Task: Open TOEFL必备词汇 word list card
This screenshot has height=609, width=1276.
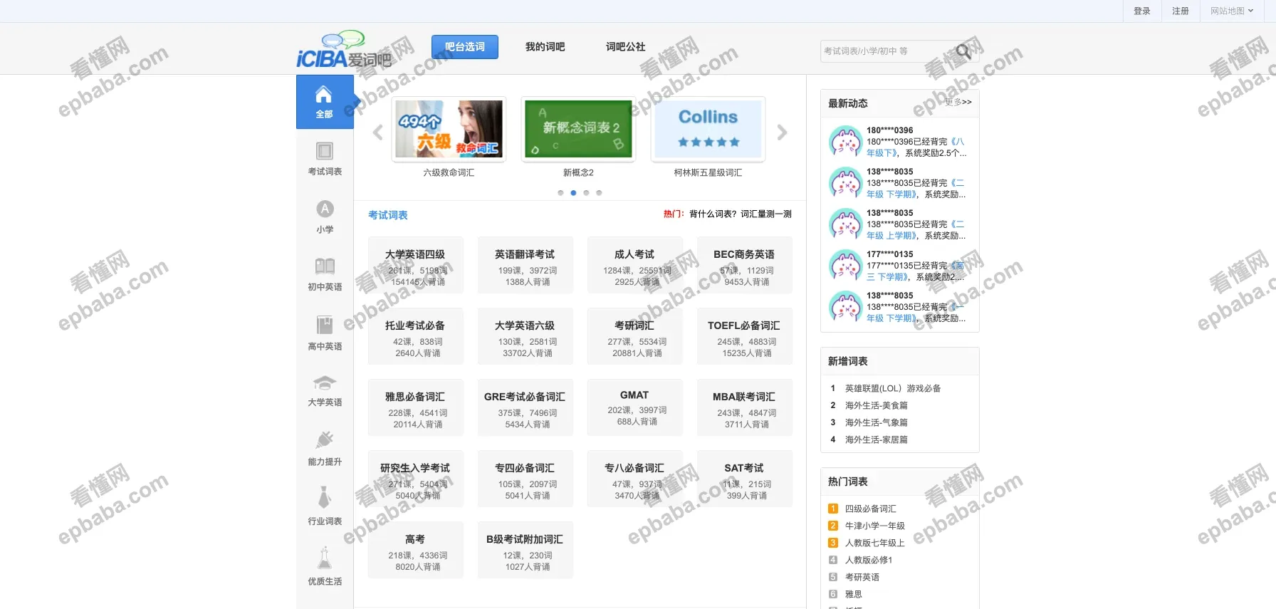Action: [x=745, y=337]
